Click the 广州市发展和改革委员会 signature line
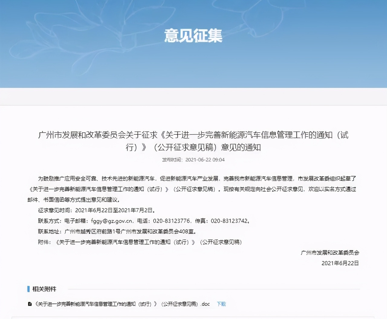 [x=330, y=253]
